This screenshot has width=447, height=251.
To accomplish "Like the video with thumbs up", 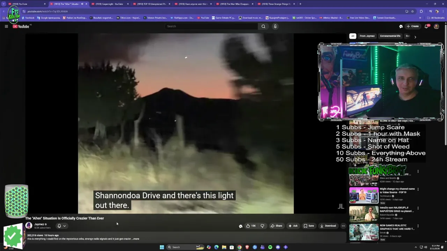I will pyautogui.click(x=251, y=226).
